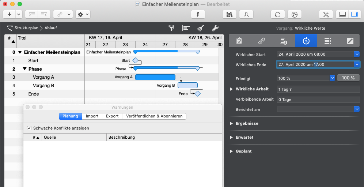Toggle the bottom panel view button
364x187 pixels.
click(342, 14)
